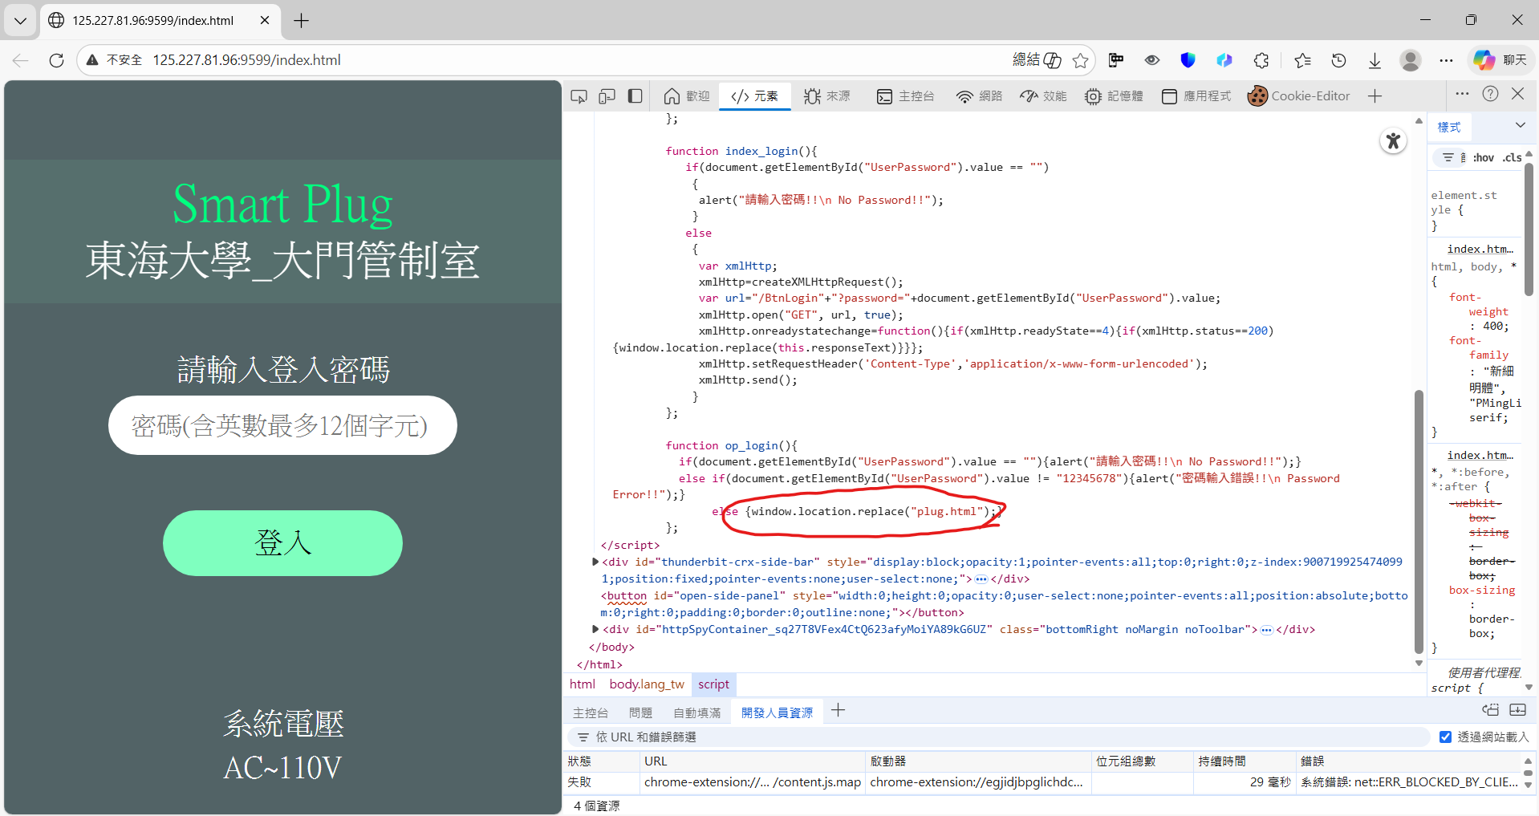This screenshot has width=1539, height=816.
Task: Open the 問題 issues drawer tab
Action: (640, 712)
